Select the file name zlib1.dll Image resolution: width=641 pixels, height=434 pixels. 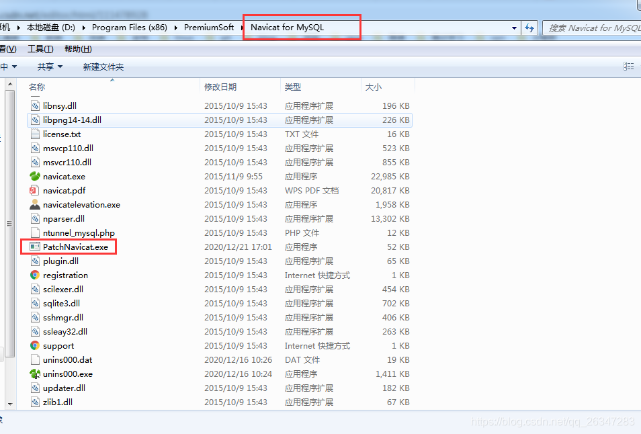click(x=58, y=402)
